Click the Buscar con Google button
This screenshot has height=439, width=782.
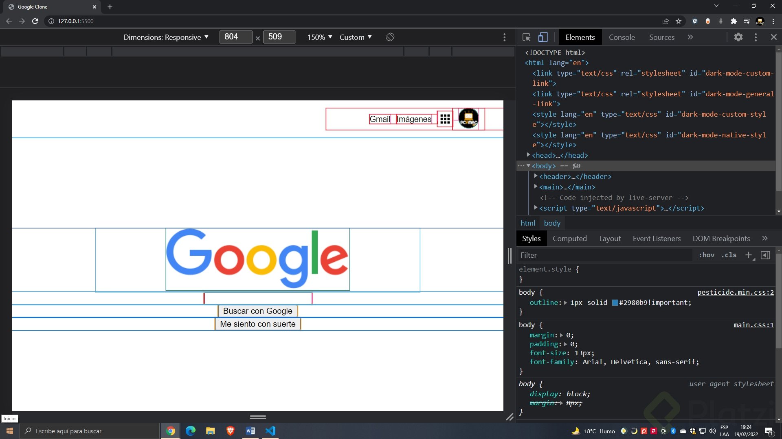click(257, 311)
